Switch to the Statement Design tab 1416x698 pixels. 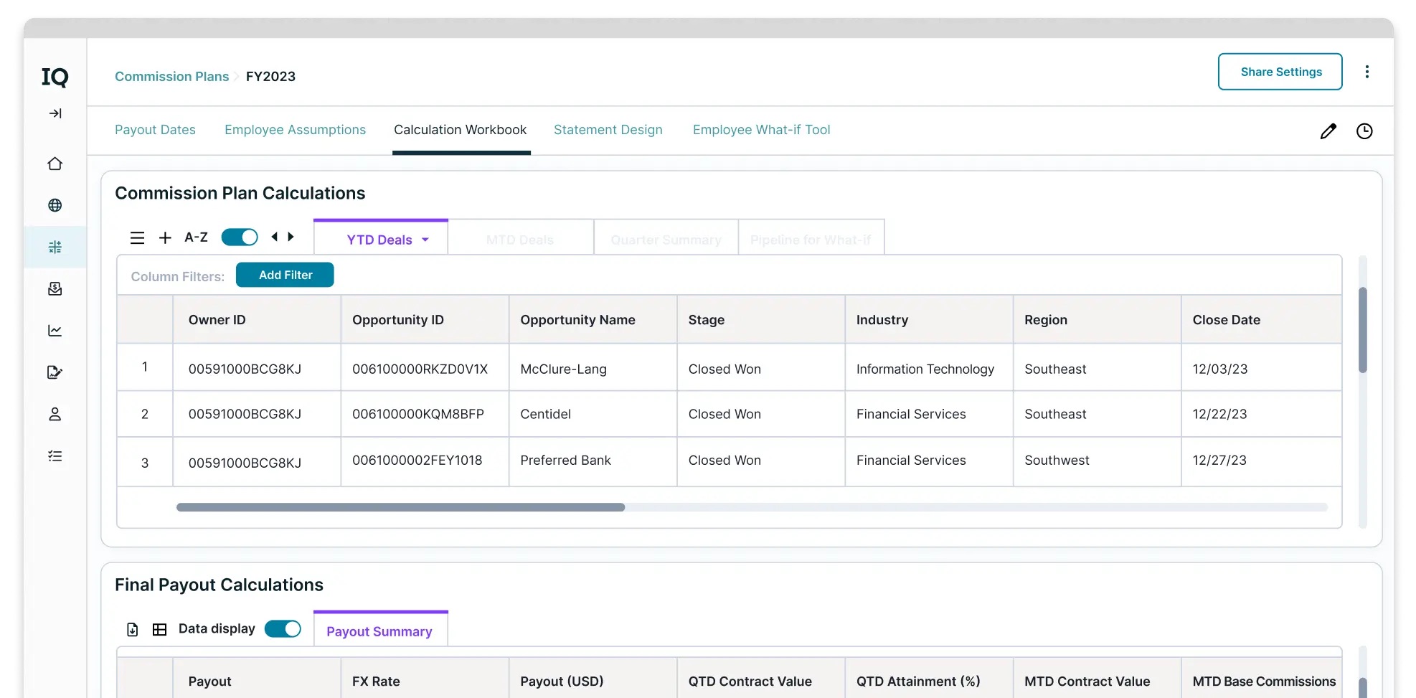click(x=608, y=130)
